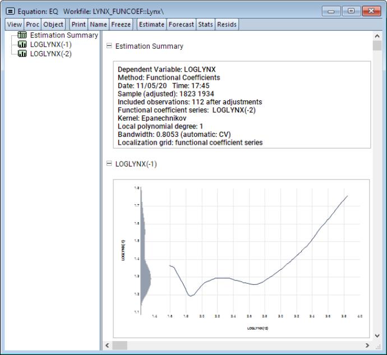Click the Estimate button

(151, 25)
